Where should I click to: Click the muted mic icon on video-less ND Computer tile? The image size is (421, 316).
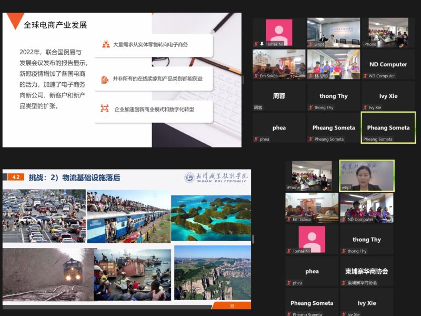tap(365, 76)
